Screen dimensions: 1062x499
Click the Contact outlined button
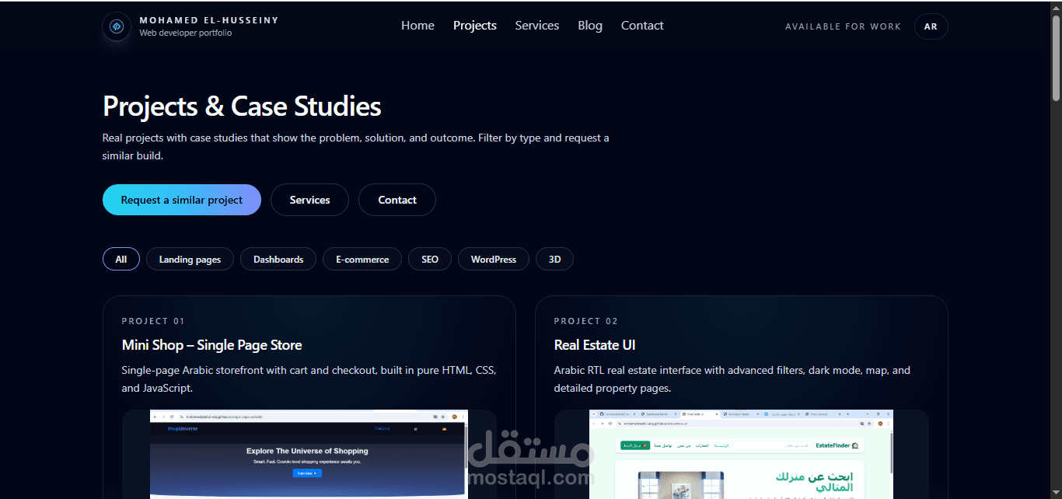pyautogui.click(x=397, y=200)
